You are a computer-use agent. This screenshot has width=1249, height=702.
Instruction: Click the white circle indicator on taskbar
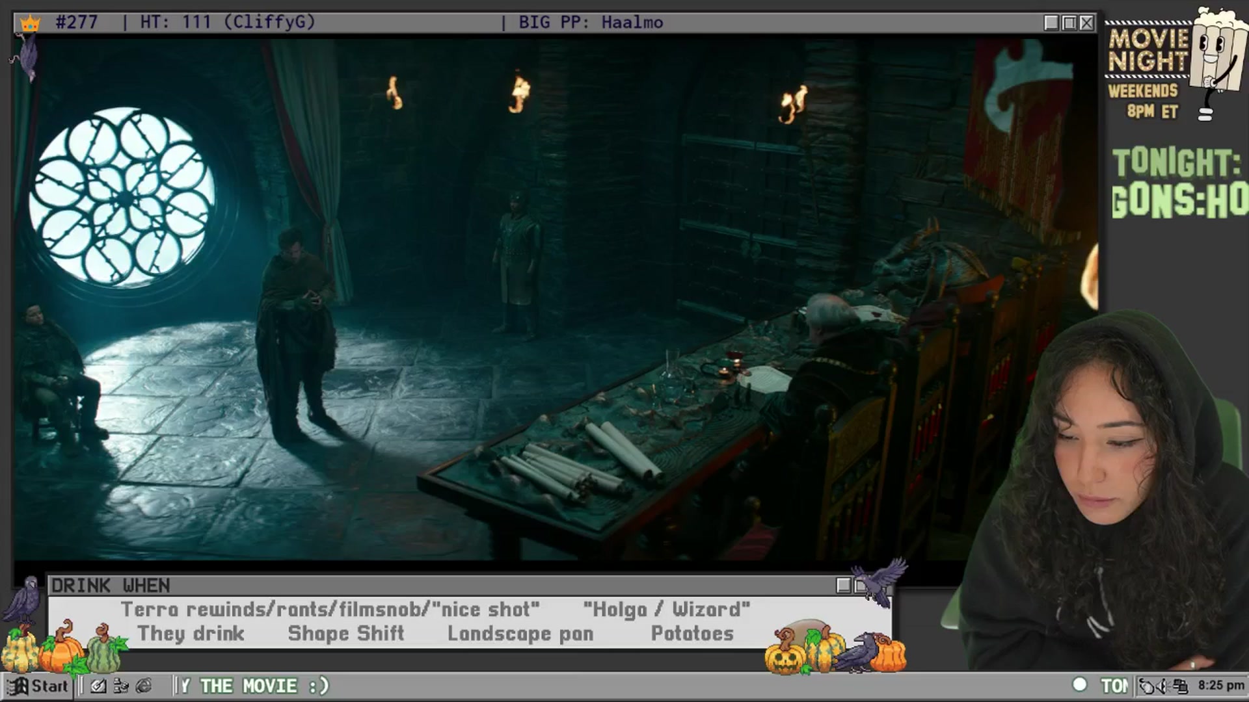1080,684
